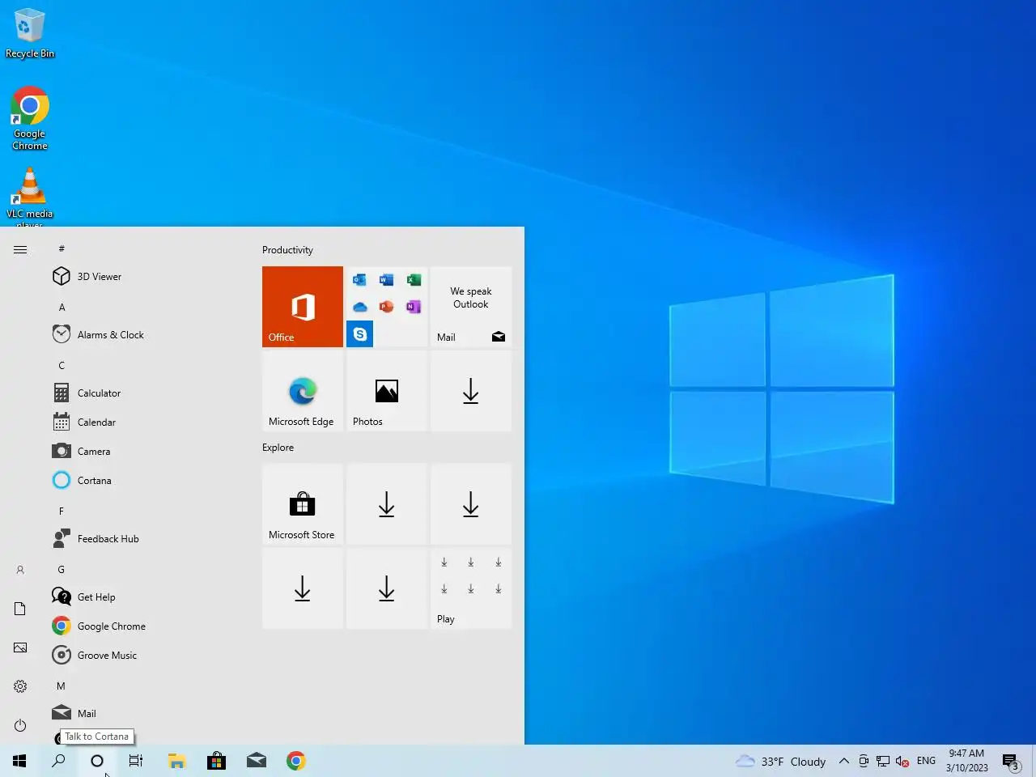1036x777 pixels.
Task: Open Mail from the taskbar
Action: (x=256, y=761)
